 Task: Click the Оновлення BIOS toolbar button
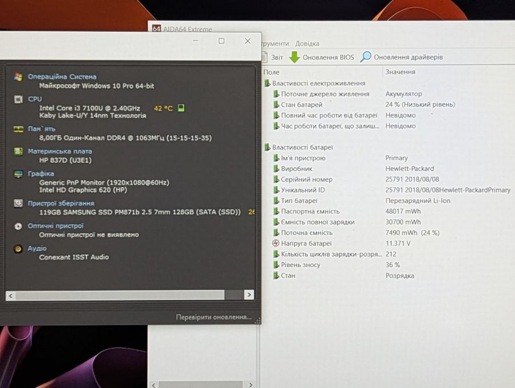(322, 57)
